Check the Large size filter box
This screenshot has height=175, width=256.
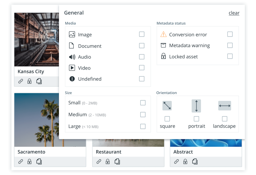143,126
